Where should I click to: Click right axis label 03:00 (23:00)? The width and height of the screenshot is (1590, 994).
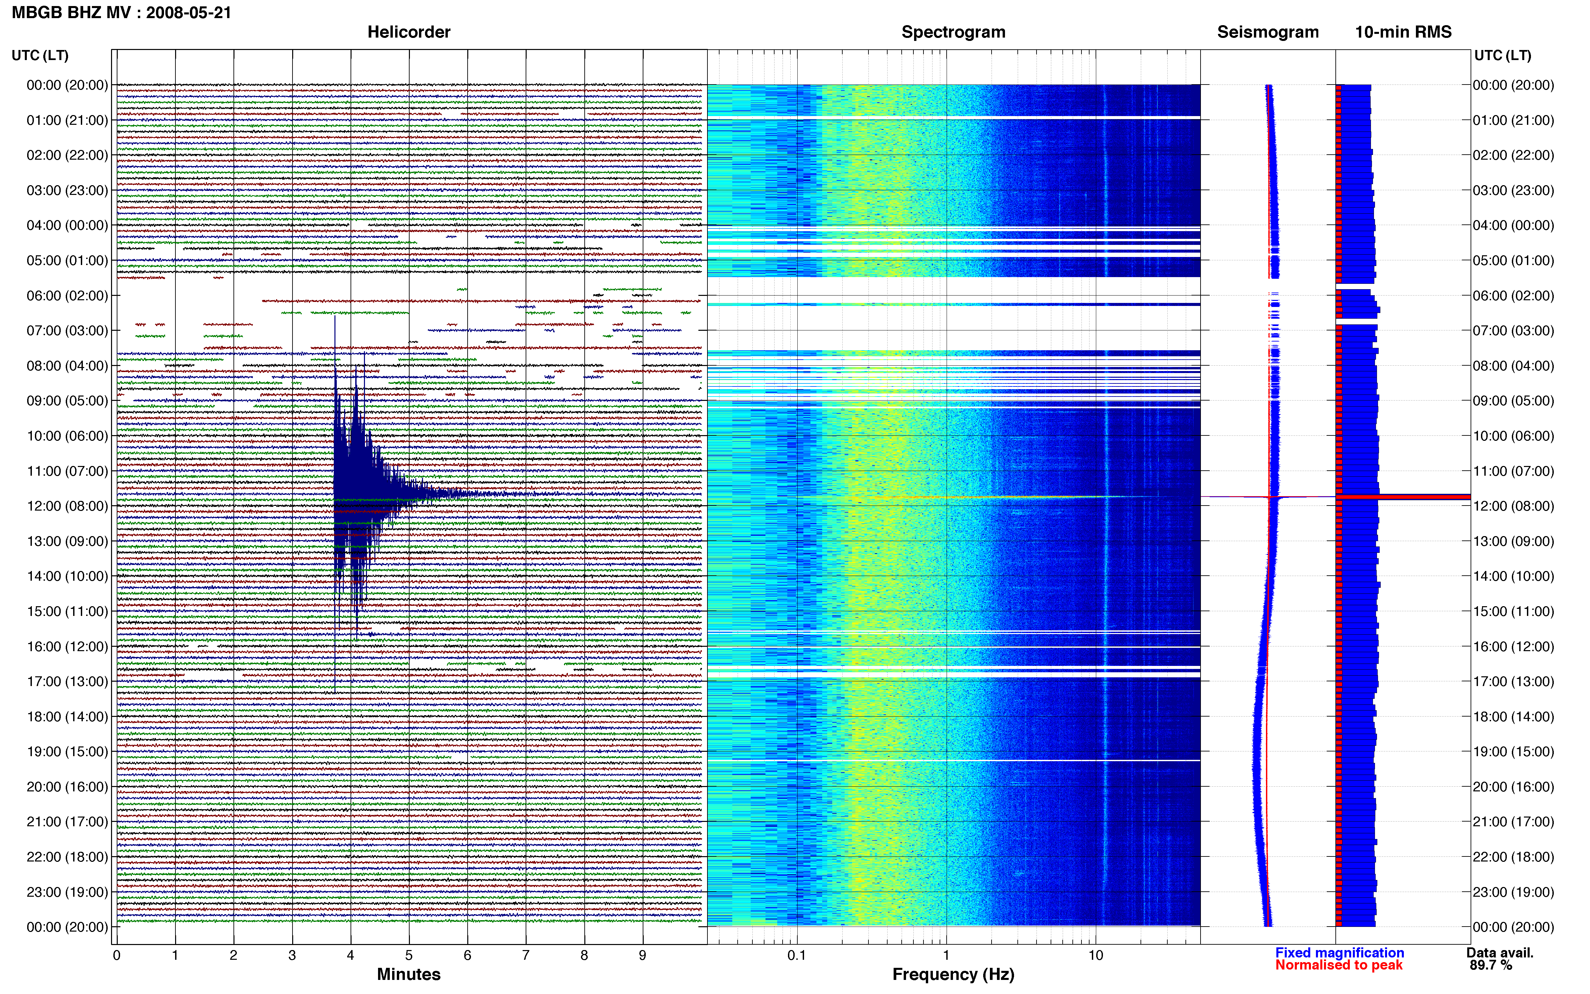pos(1513,190)
